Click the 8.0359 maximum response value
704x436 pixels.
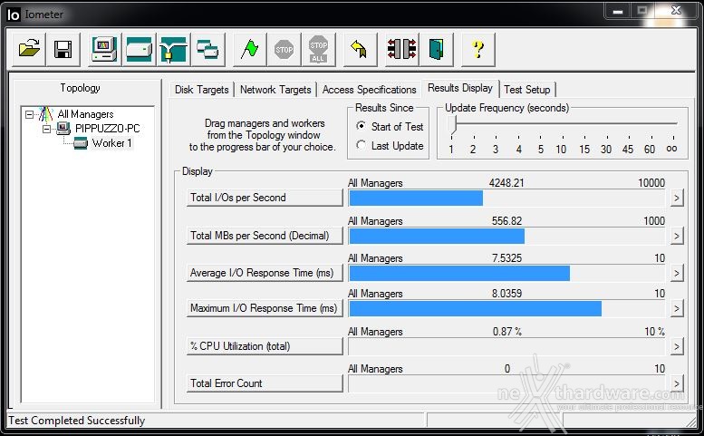(x=506, y=294)
